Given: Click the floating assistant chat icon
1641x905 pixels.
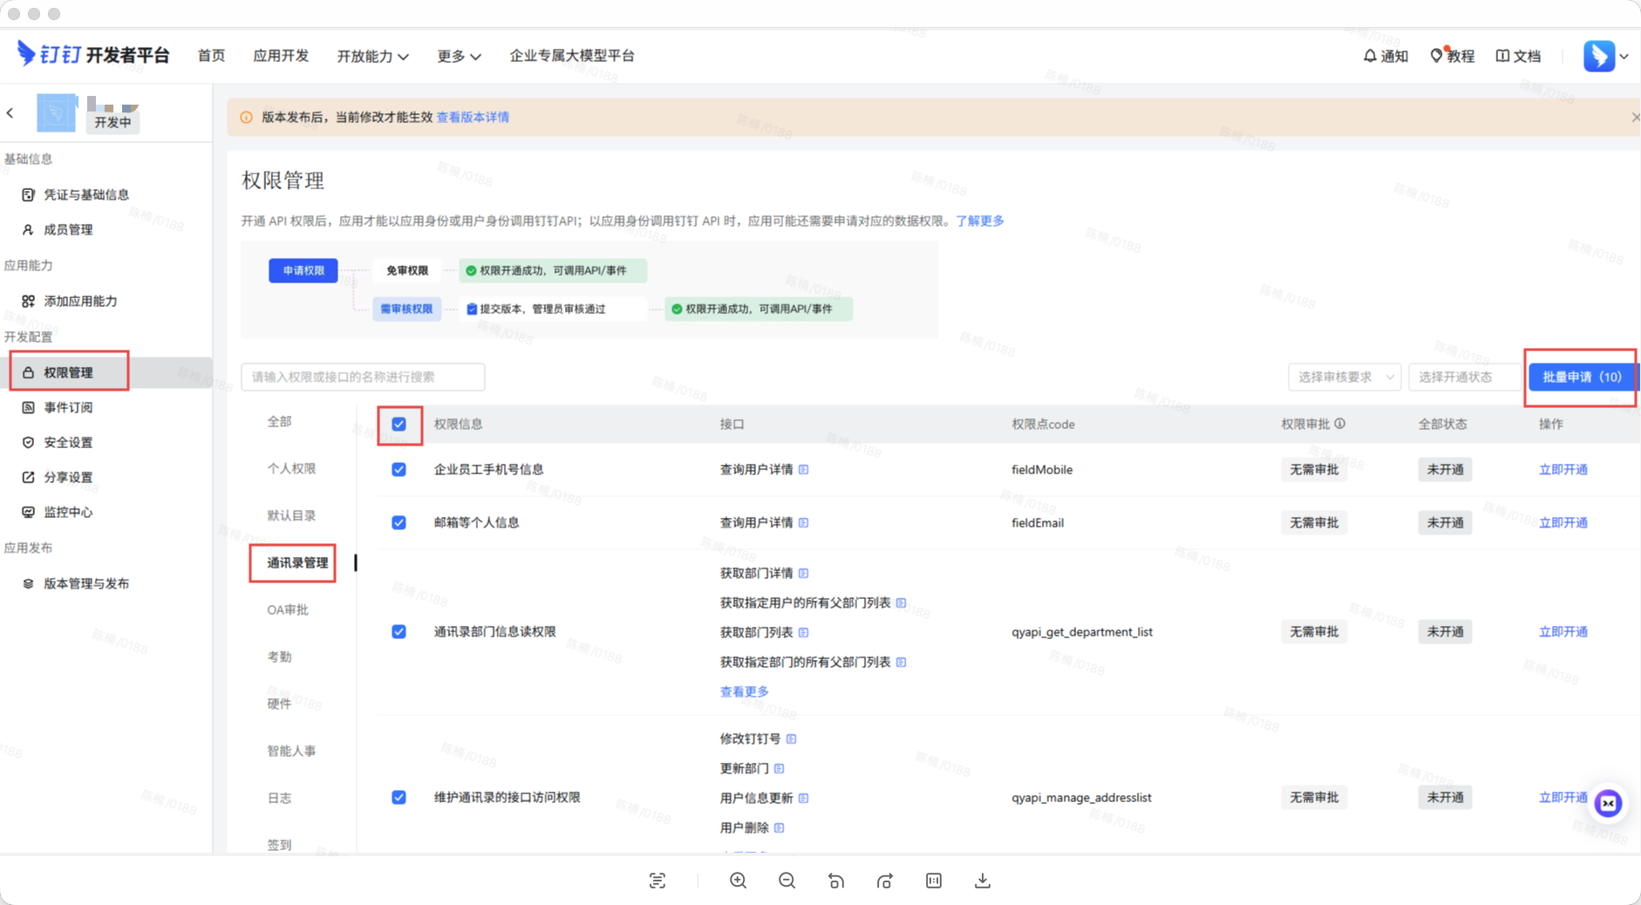Looking at the screenshot, I should [1608, 803].
